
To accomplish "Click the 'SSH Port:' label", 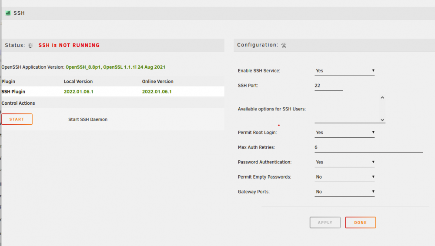I will 248,86.
